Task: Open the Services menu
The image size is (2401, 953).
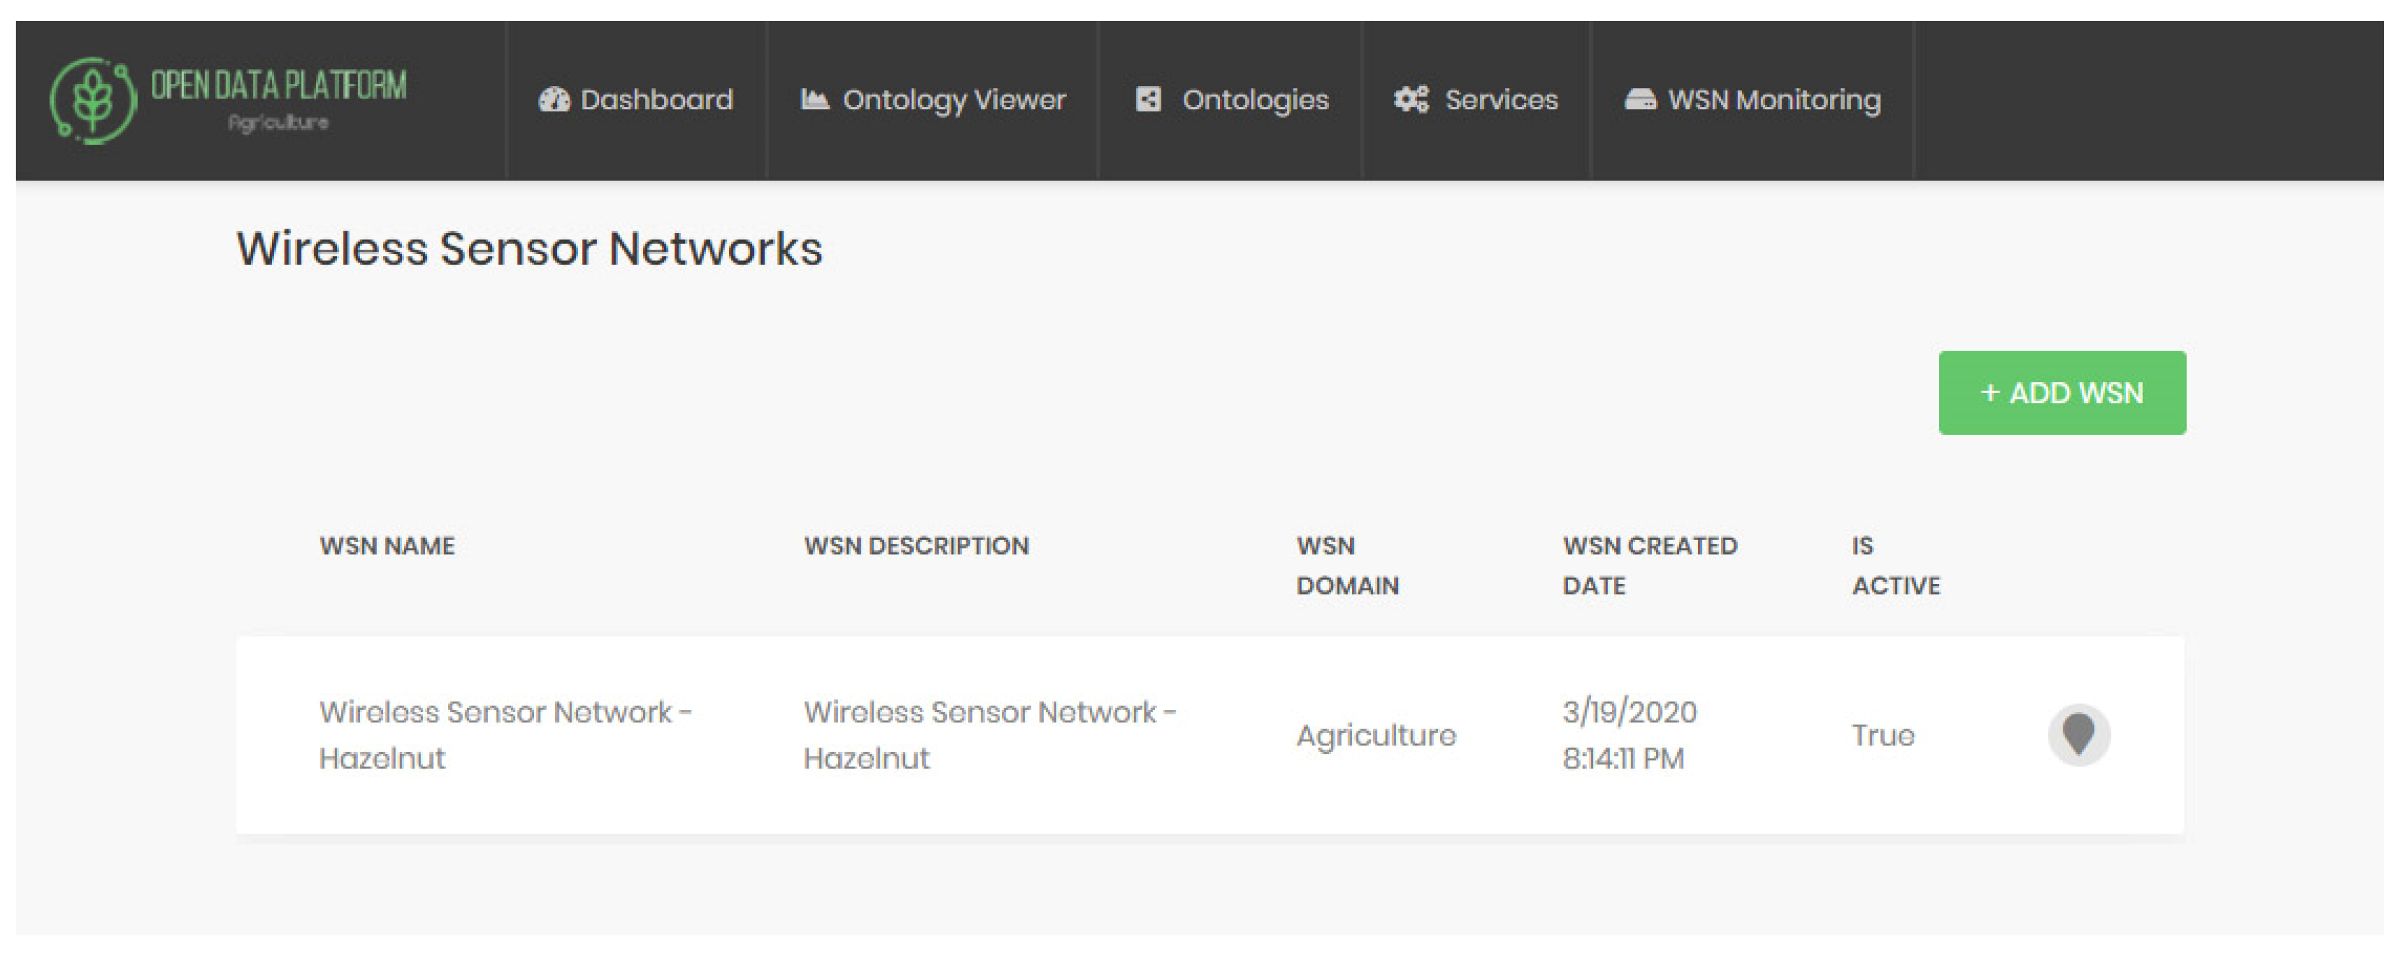Action: pos(1500,100)
